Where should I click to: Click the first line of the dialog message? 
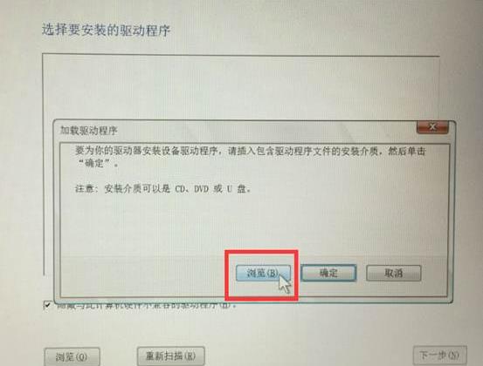(251, 151)
